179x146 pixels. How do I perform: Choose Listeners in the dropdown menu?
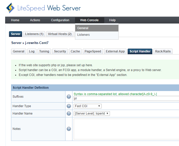[97, 35]
